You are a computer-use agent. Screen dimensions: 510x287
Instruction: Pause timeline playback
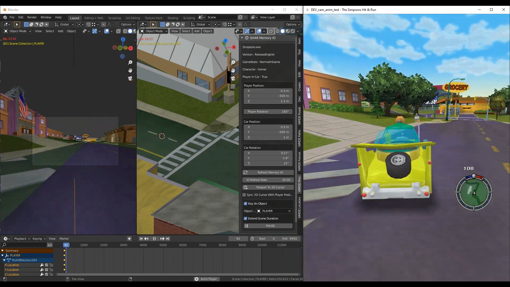154,239
